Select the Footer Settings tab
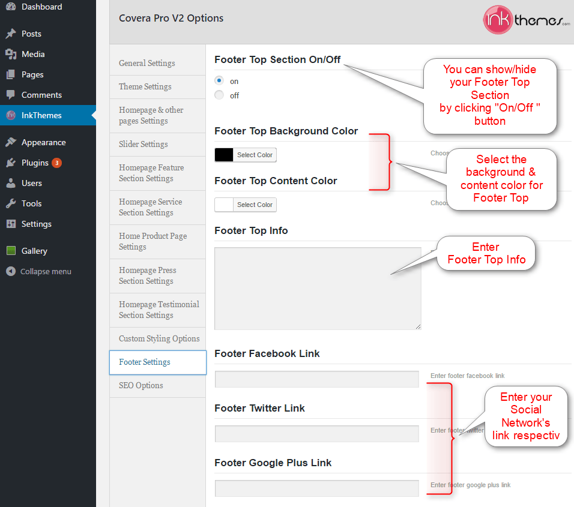The height and width of the screenshot is (507, 574). coord(158,362)
